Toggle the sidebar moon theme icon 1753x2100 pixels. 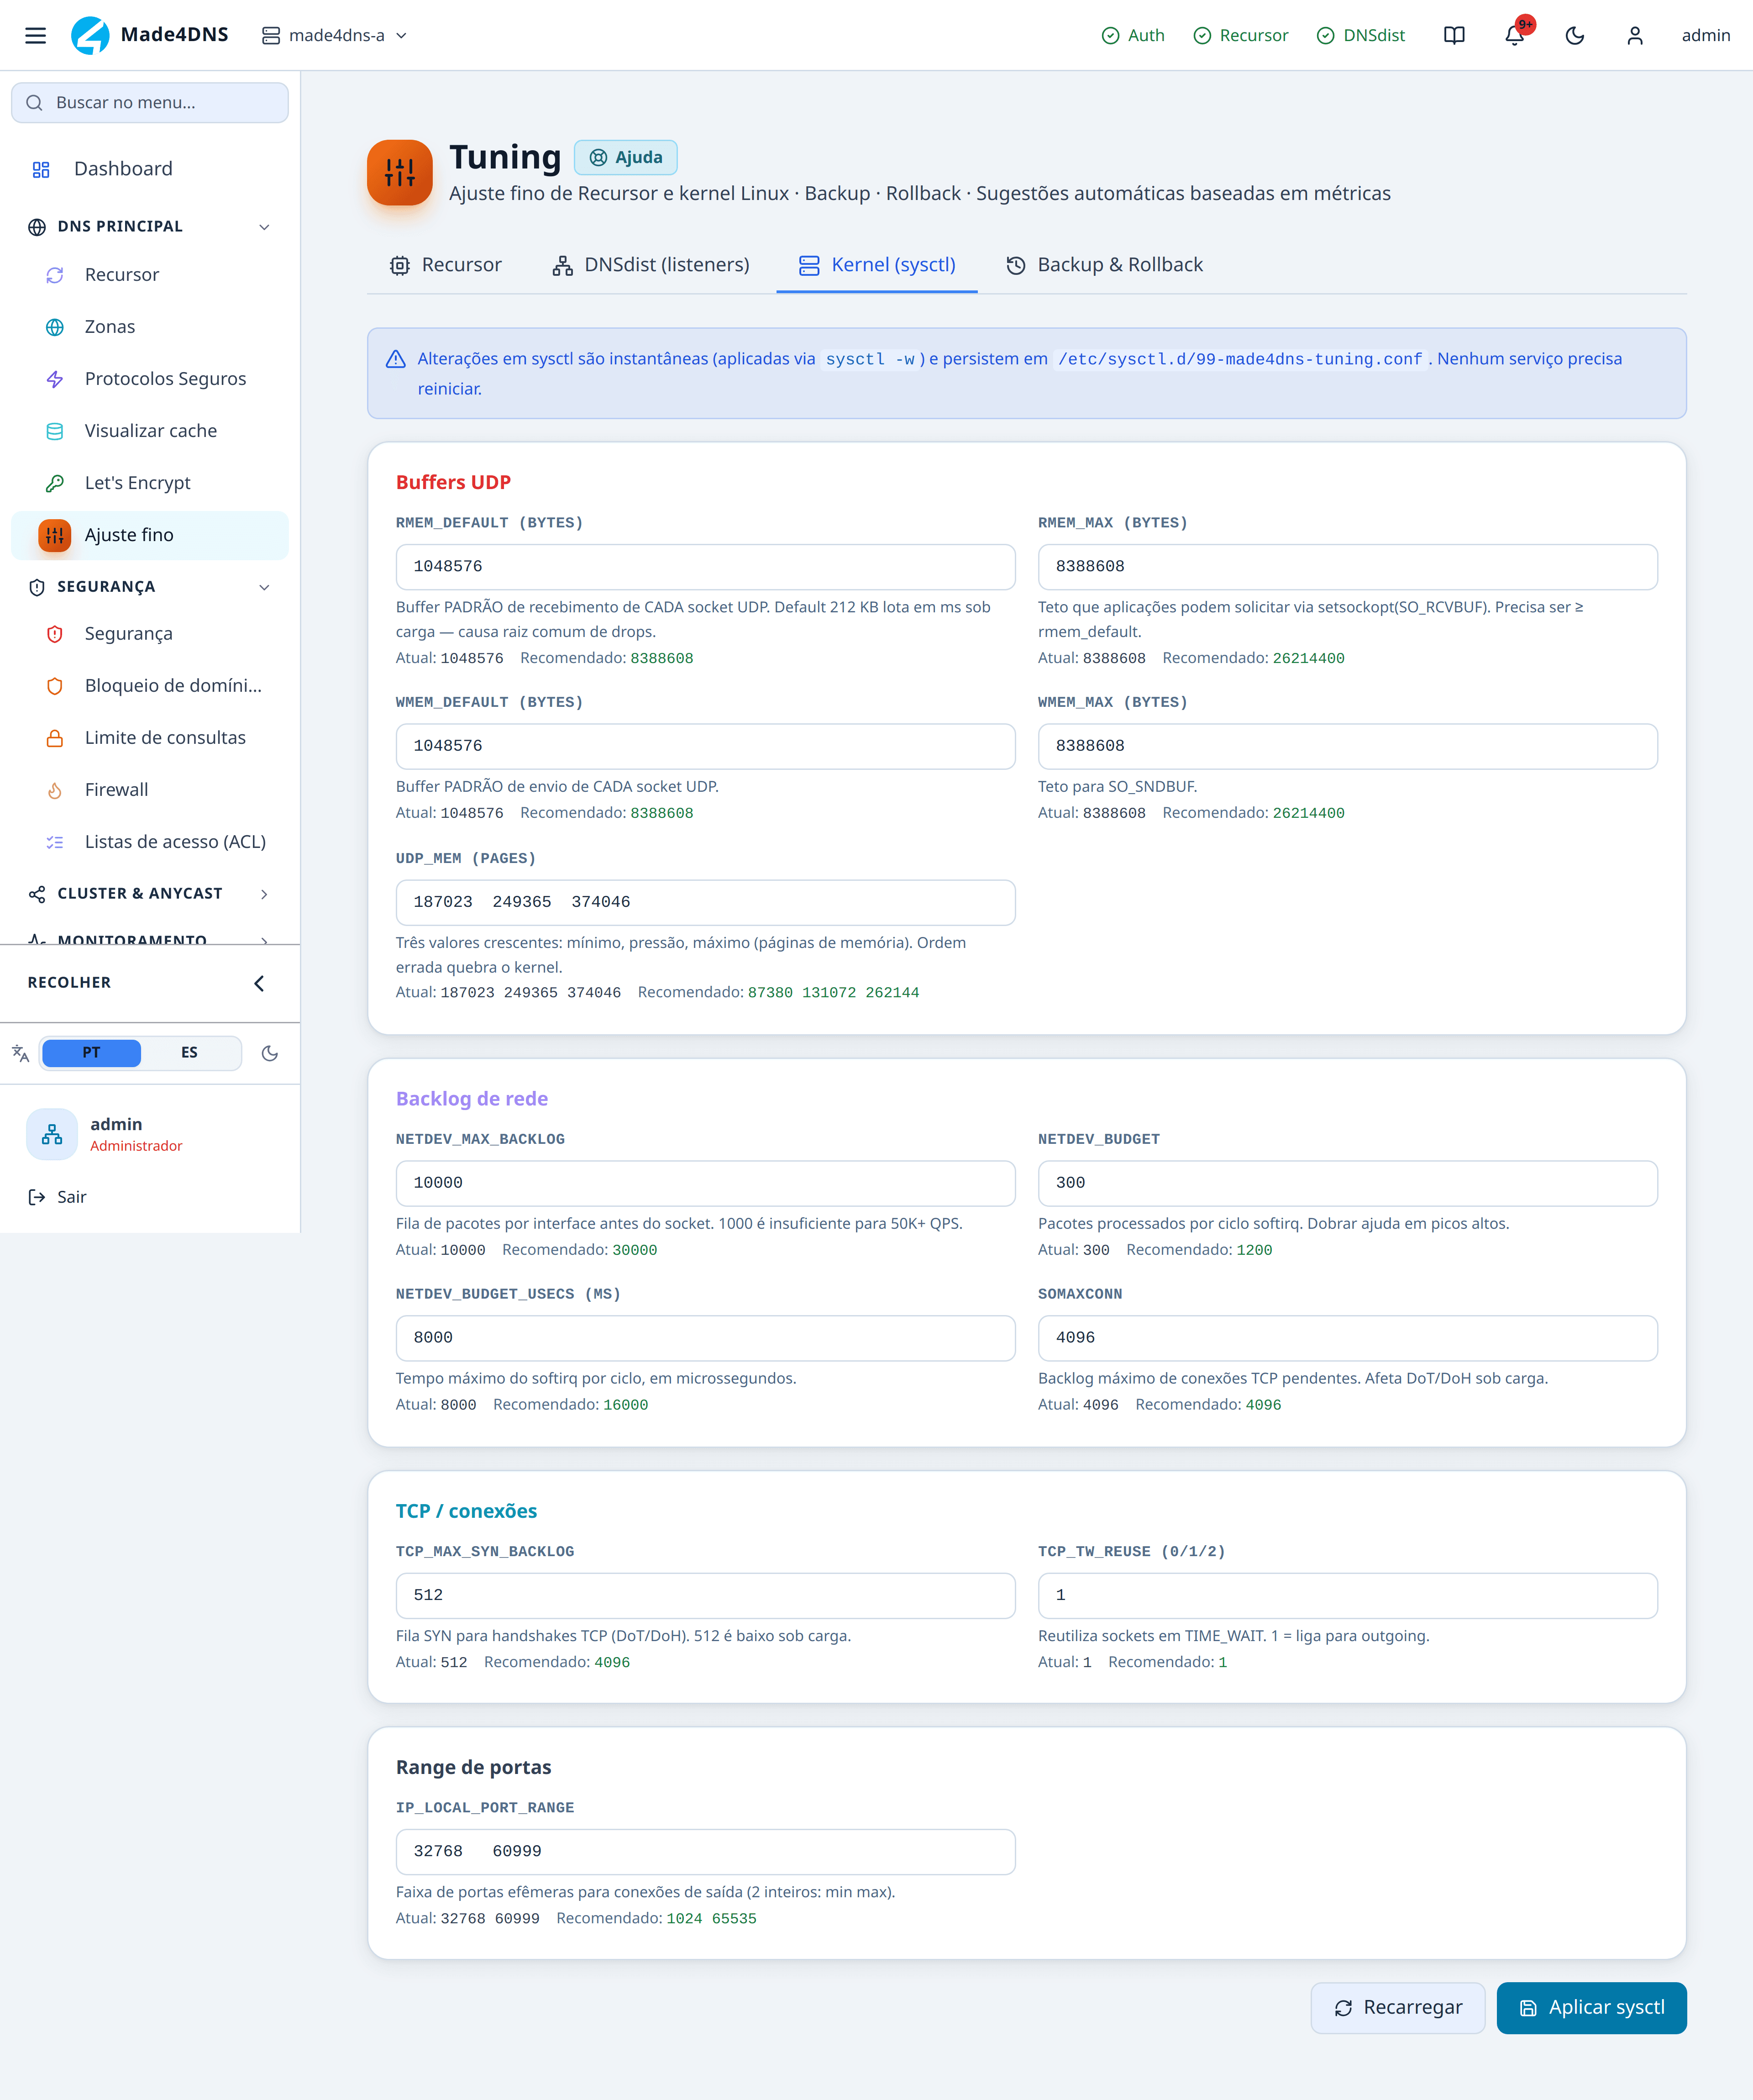pyautogui.click(x=269, y=1053)
